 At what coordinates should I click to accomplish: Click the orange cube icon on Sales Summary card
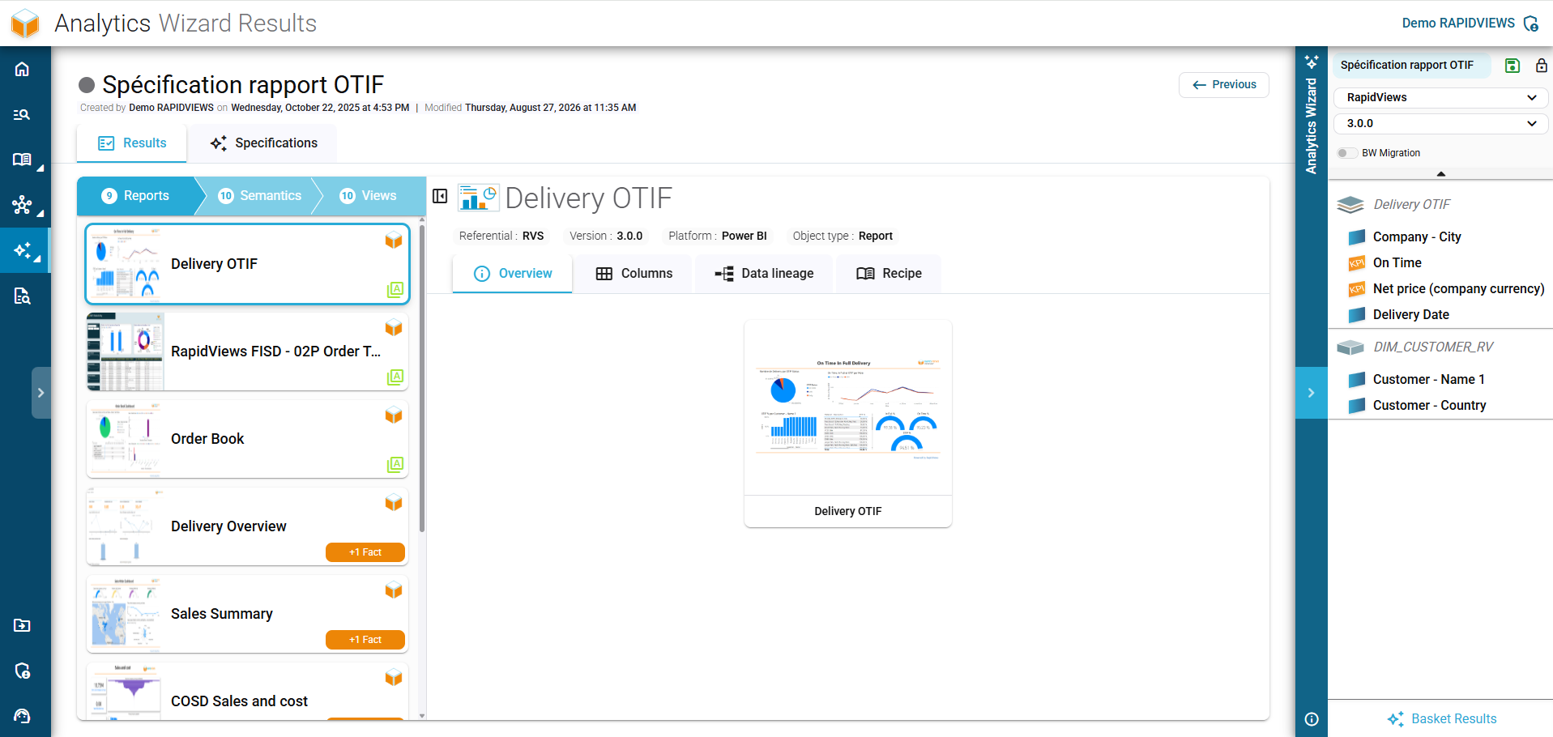(394, 590)
